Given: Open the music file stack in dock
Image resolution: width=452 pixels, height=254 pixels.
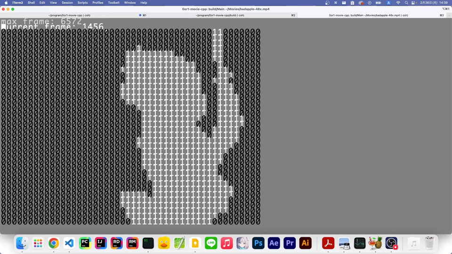Looking at the screenshot, I should (x=414, y=243).
